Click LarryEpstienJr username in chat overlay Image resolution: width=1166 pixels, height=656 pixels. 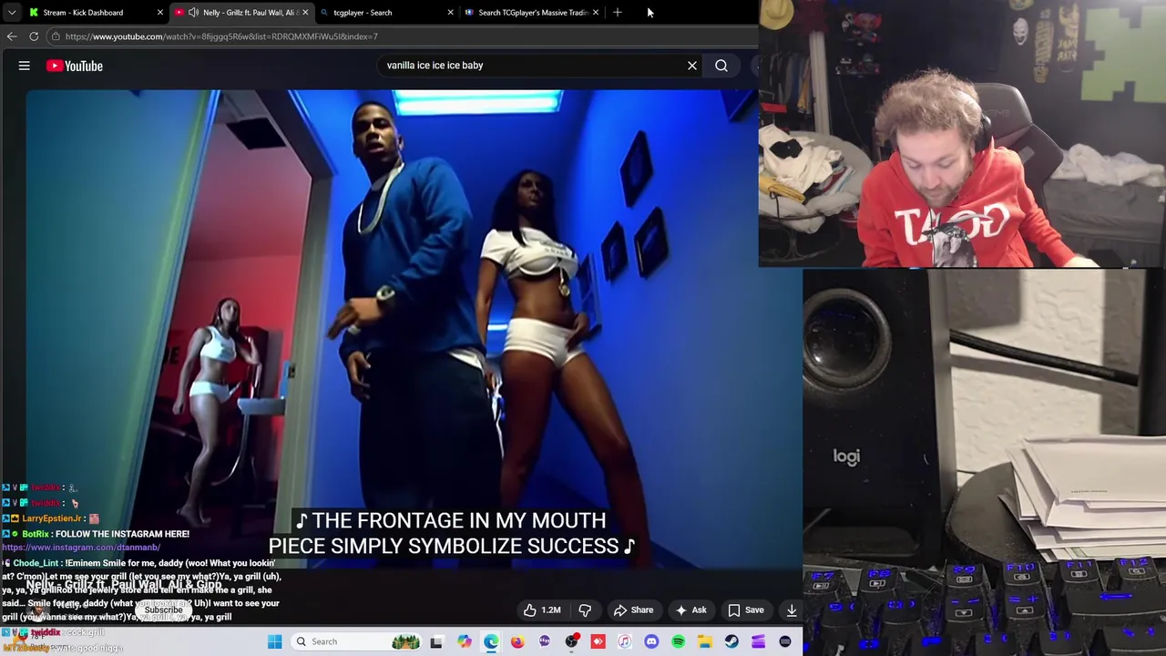52,518
